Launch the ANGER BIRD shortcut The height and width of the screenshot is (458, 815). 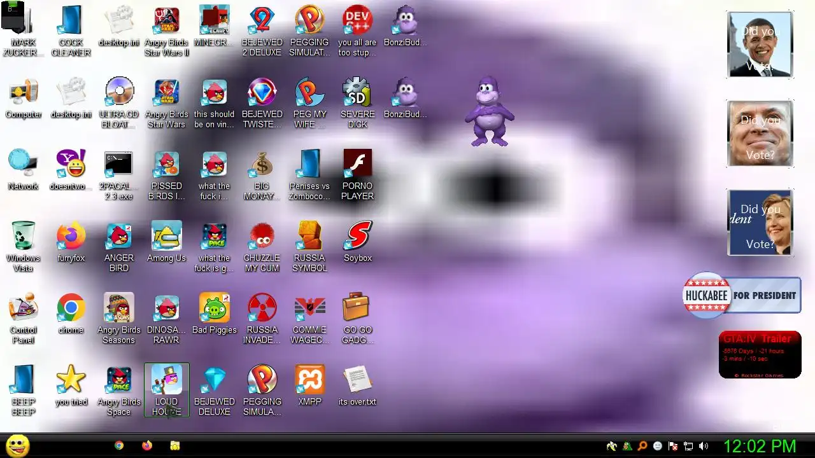(x=119, y=247)
